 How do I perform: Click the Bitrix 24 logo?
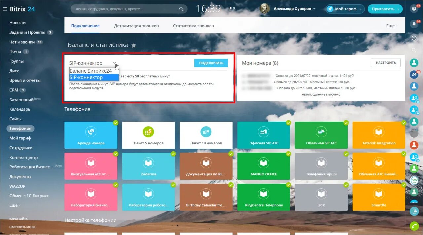pyautogui.click(x=22, y=9)
